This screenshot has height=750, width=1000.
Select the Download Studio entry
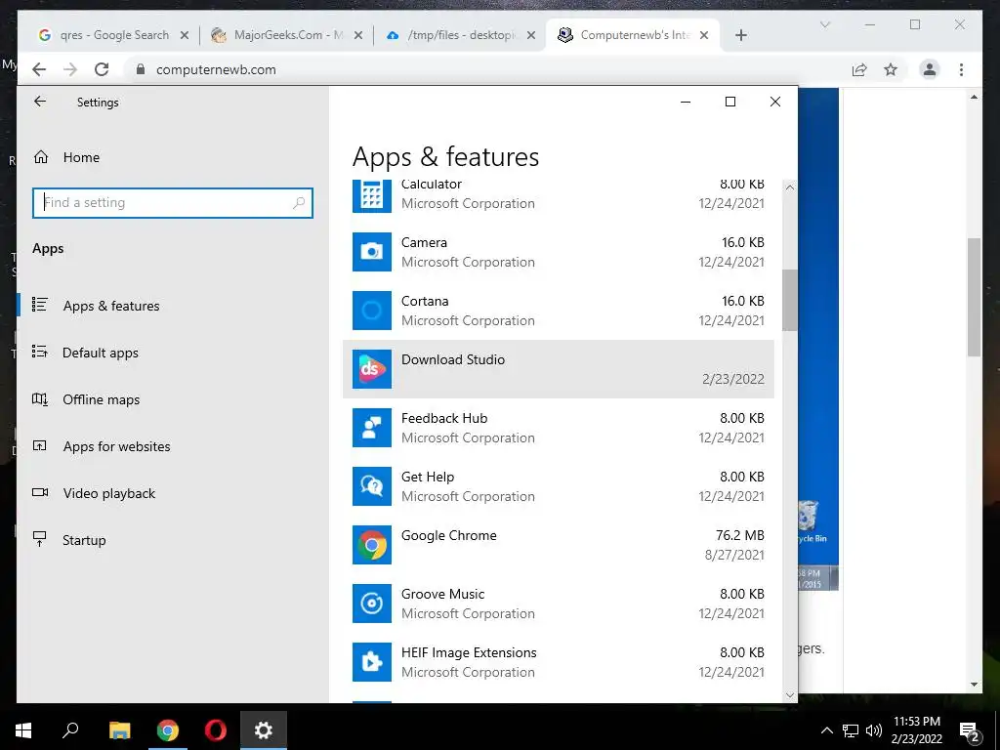point(559,369)
